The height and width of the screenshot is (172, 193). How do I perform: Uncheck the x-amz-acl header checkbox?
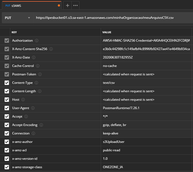tap(7, 150)
